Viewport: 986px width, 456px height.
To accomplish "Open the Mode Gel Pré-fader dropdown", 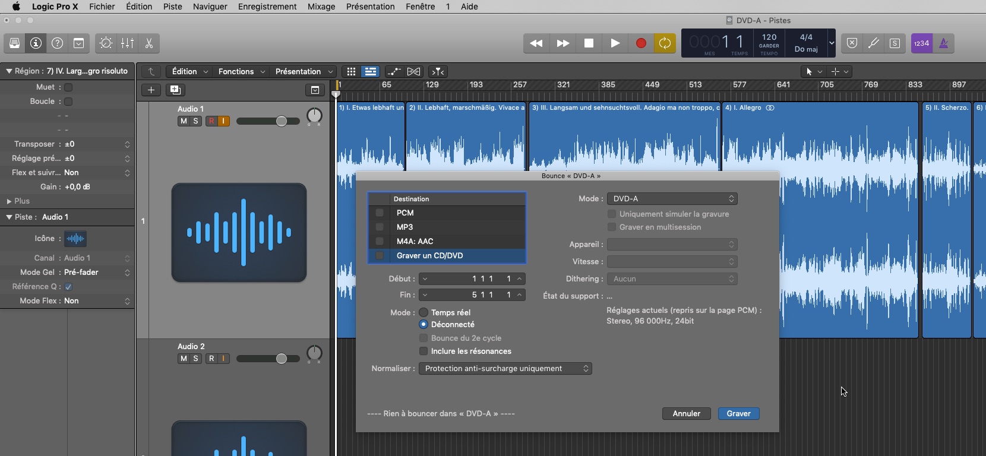I will (97, 273).
